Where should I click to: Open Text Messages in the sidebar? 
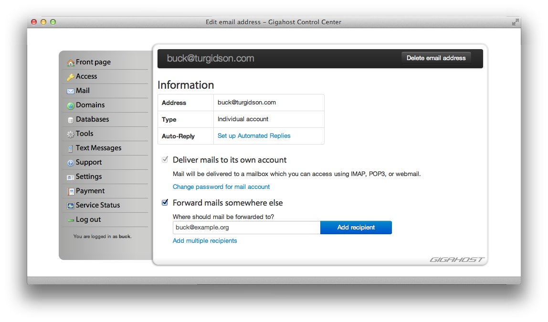point(98,148)
